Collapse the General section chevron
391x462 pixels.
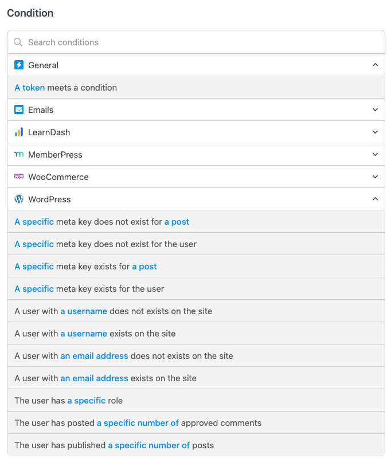pyautogui.click(x=375, y=65)
